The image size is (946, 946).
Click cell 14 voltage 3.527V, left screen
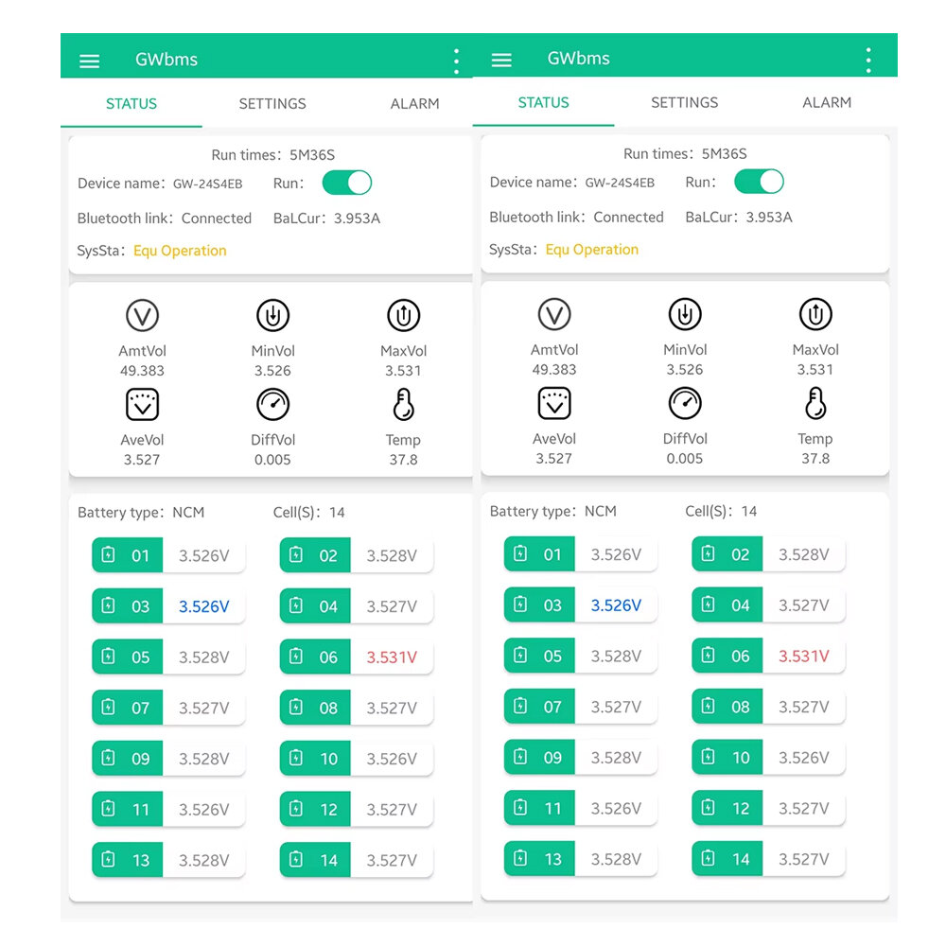coord(392,860)
